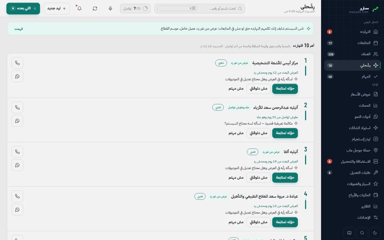
Task: Open the notifications bell
Action: [x=79, y=9]
